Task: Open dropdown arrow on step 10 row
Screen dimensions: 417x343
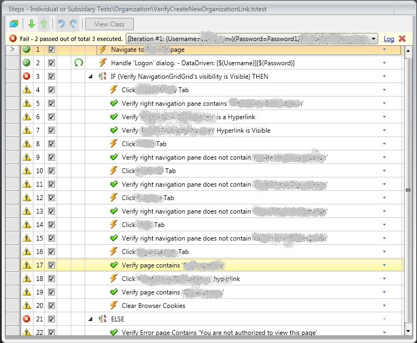Action: 384,171
